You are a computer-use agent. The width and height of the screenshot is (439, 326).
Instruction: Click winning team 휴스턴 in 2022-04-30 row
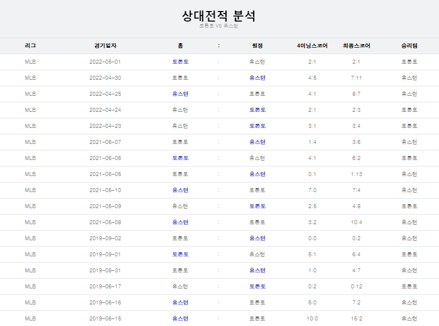click(x=409, y=78)
